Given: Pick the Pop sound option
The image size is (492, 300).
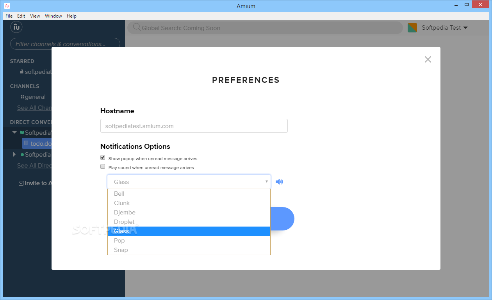Looking at the screenshot, I should click(x=189, y=241).
